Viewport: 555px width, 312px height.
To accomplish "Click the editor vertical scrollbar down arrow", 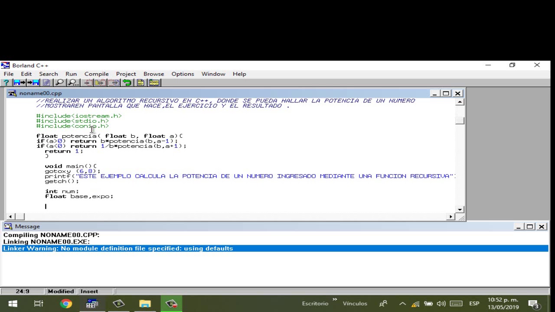I will tap(460, 209).
